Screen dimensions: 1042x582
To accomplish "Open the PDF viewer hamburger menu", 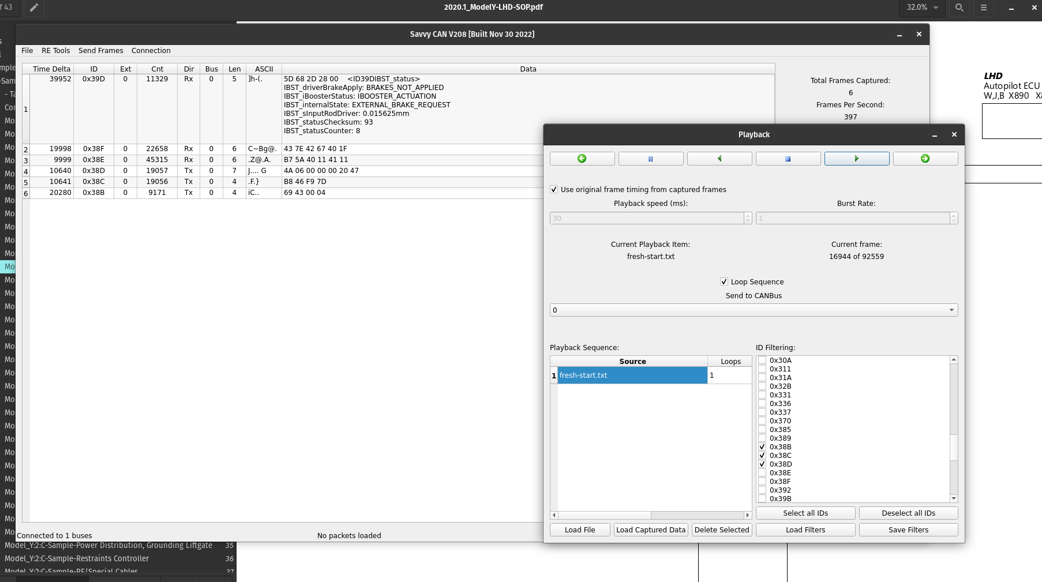I will 984,7.
